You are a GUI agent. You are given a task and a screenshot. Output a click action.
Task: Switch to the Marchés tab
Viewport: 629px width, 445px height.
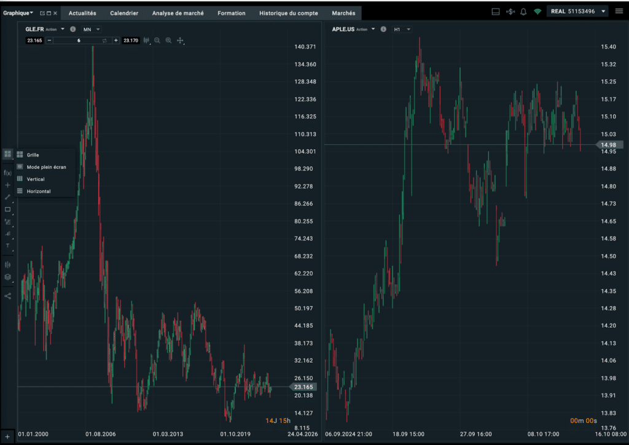(x=343, y=14)
